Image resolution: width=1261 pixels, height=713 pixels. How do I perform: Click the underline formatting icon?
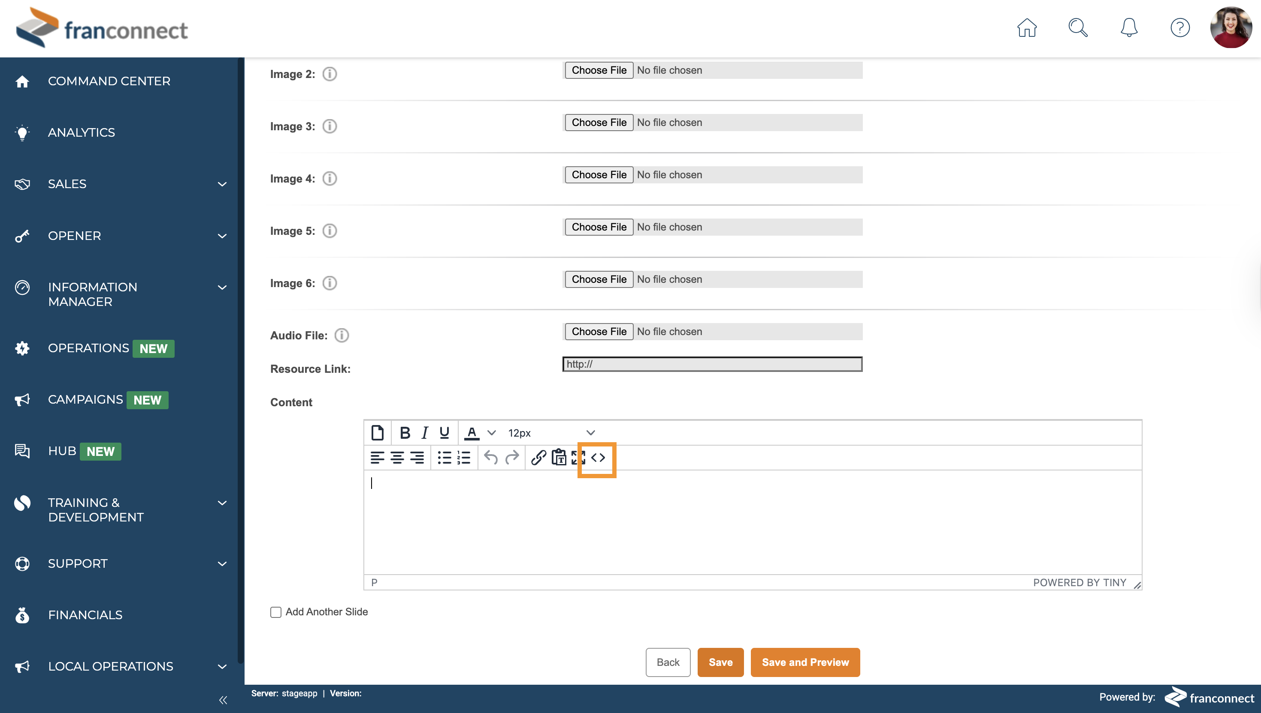[444, 433]
